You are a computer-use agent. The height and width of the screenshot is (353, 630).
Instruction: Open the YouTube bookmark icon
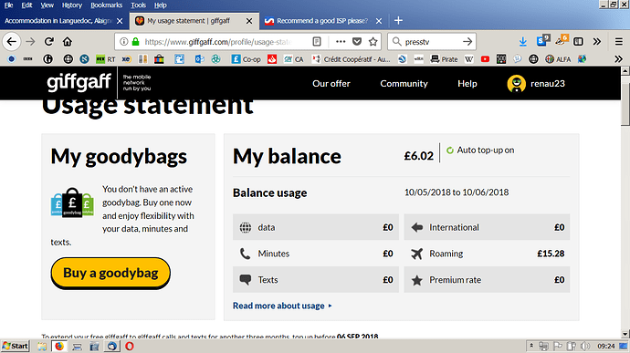(485, 59)
